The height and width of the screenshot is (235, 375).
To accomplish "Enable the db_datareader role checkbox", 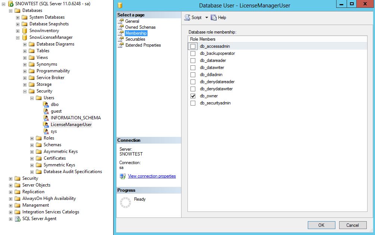I will pyautogui.click(x=193, y=60).
